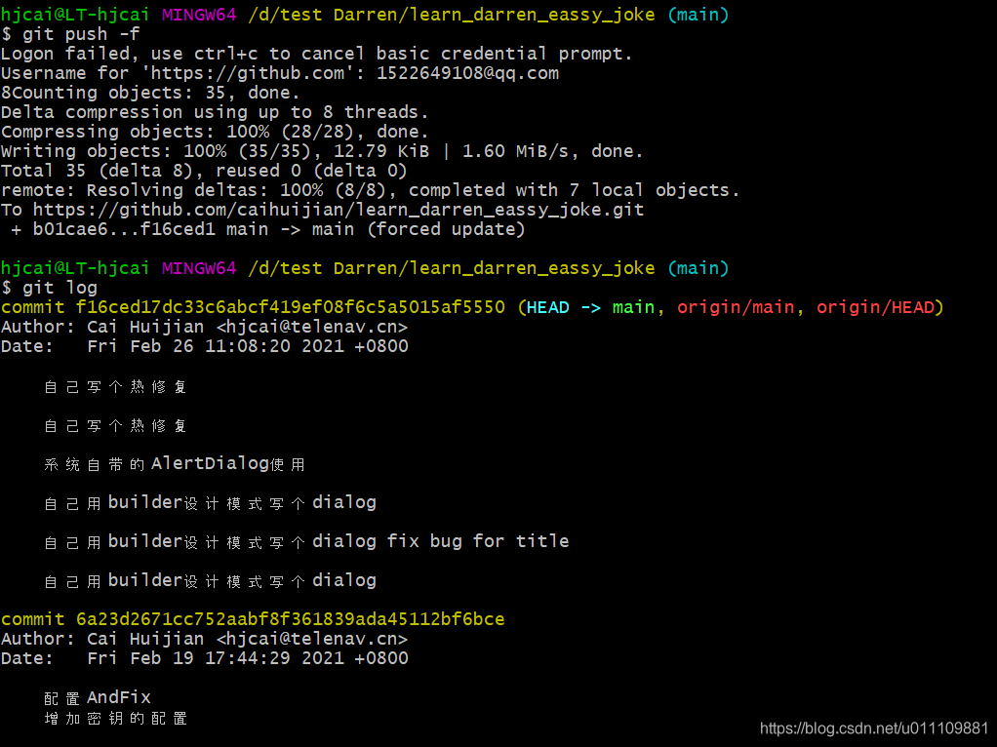Click the '(main)' branch name in the first prompt
The height and width of the screenshot is (747, 997).
pos(698,15)
